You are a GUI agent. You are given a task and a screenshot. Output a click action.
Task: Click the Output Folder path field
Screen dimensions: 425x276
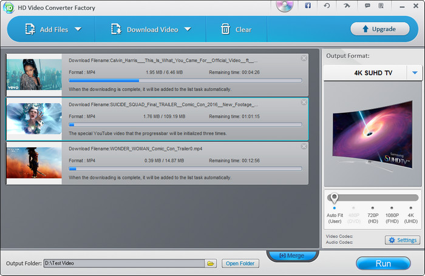click(124, 263)
